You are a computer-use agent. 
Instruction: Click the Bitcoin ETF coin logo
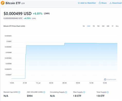(3, 3)
